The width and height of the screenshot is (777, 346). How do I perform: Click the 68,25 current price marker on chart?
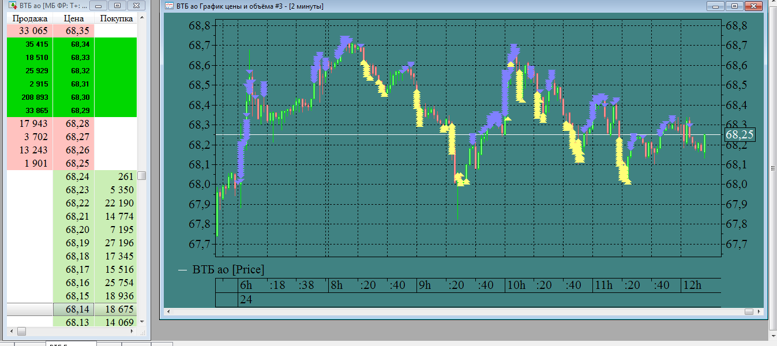(x=739, y=135)
